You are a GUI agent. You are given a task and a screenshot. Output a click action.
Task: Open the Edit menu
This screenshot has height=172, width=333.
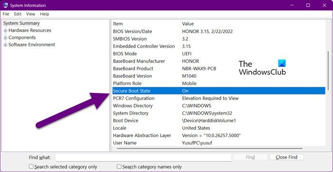pyautogui.click(x=18, y=14)
